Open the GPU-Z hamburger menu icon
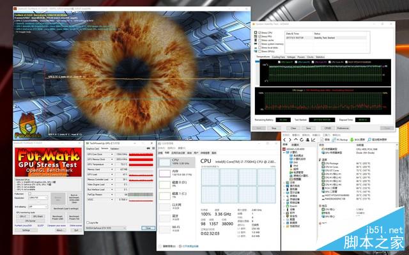 tap(153, 149)
